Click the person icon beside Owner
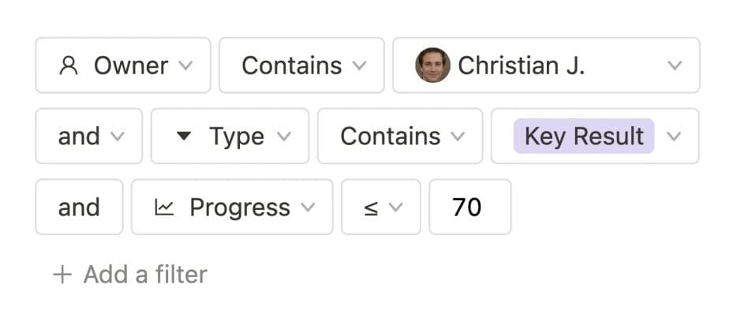The width and height of the screenshot is (733, 325). [x=69, y=65]
